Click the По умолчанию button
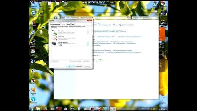Image resolution: width=197 pixels, height=111 pixels. pos(74,62)
